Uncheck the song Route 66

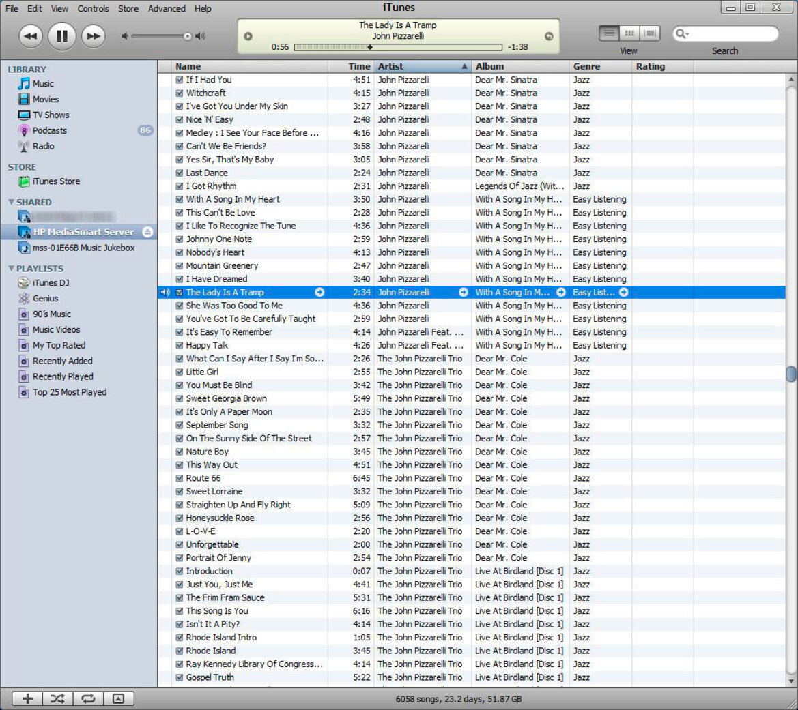tap(179, 478)
